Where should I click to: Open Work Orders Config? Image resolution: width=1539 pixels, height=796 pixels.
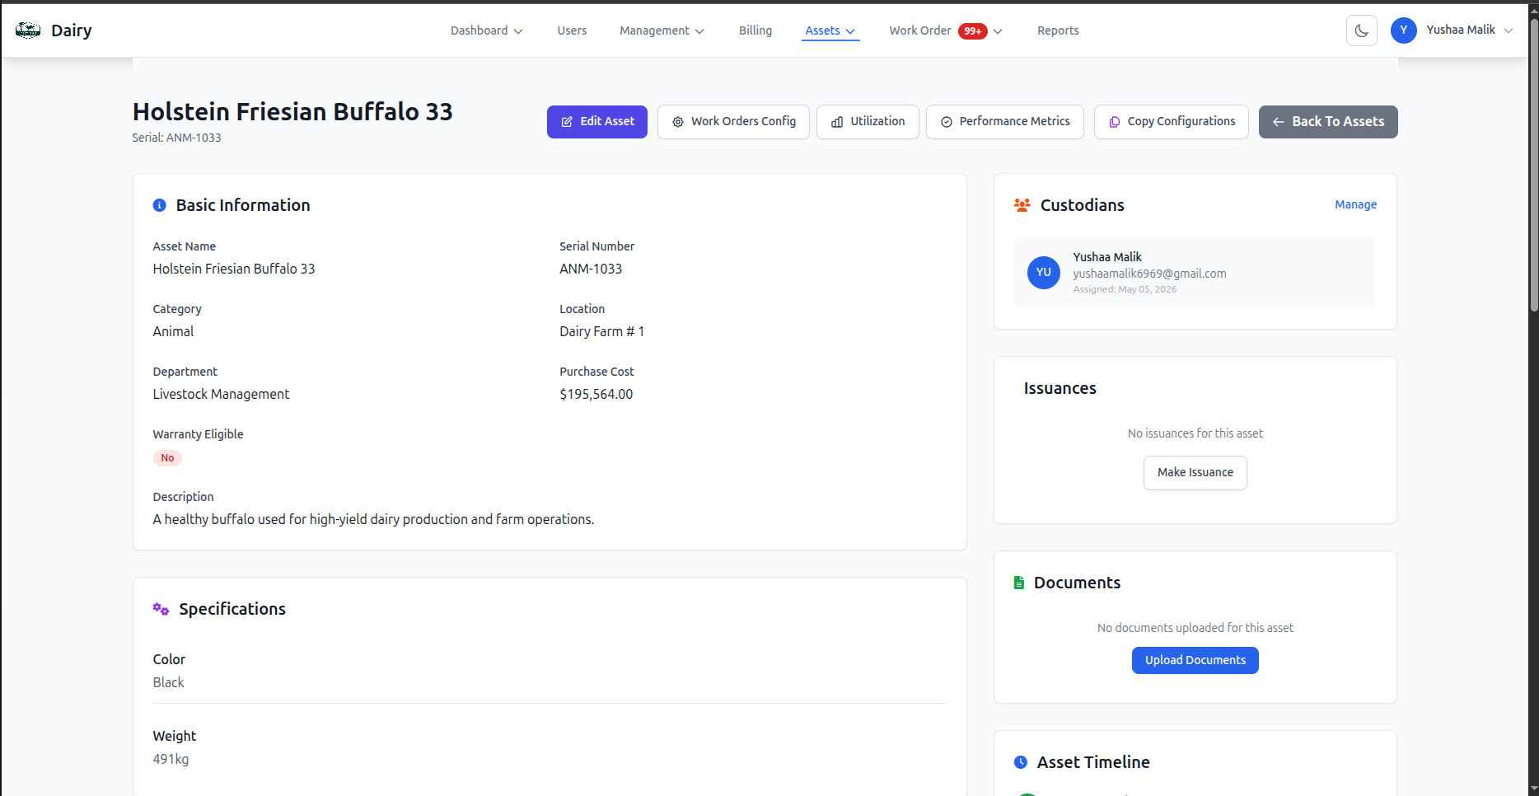pos(733,122)
